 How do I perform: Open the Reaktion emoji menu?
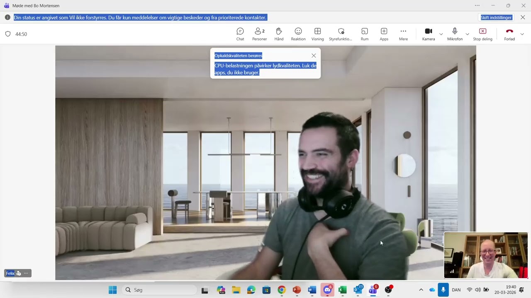coord(298,34)
